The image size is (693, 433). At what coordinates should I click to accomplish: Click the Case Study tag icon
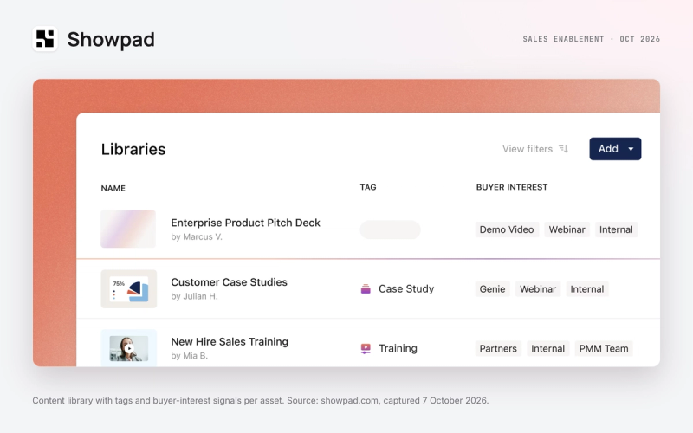click(x=366, y=289)
